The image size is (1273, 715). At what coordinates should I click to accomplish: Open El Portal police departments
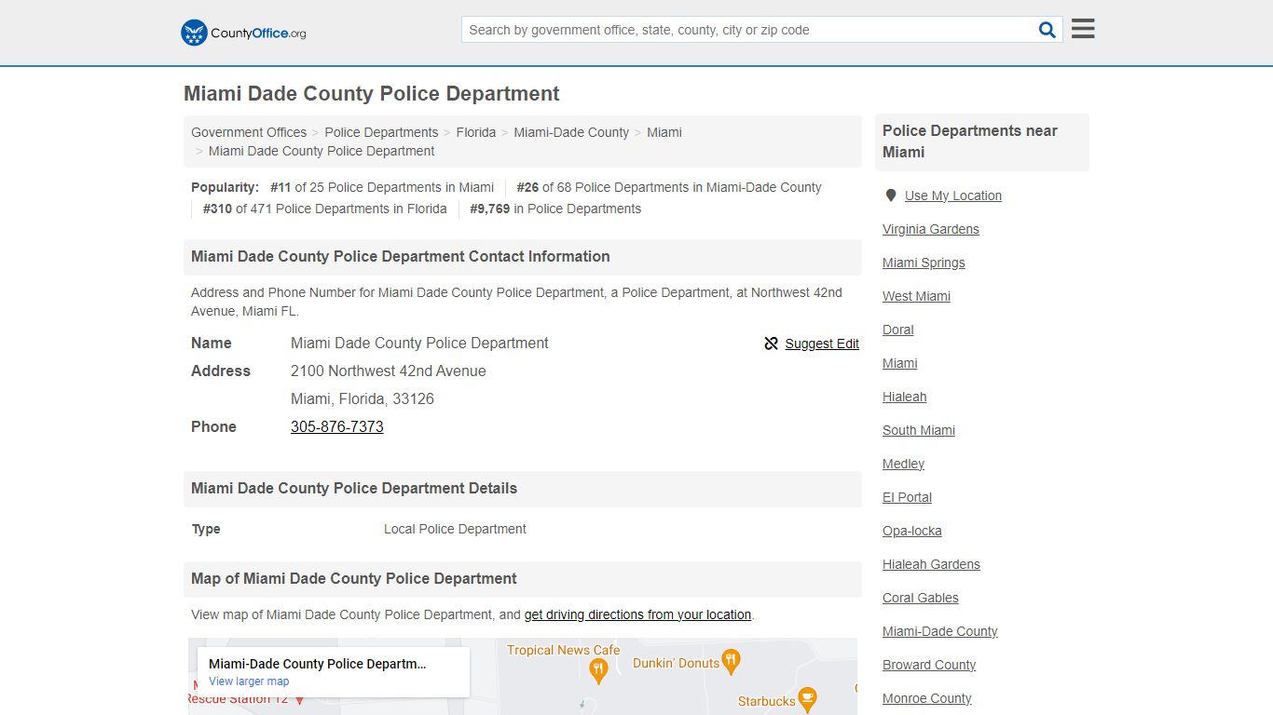(908, 497)
